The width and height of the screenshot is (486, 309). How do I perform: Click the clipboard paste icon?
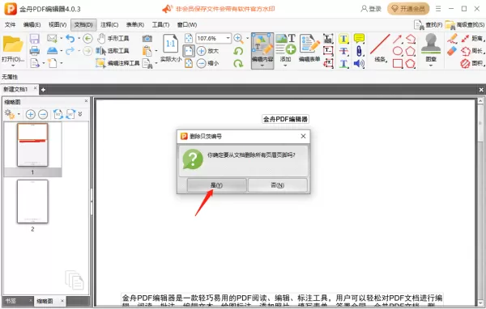(x=147, y=51)
